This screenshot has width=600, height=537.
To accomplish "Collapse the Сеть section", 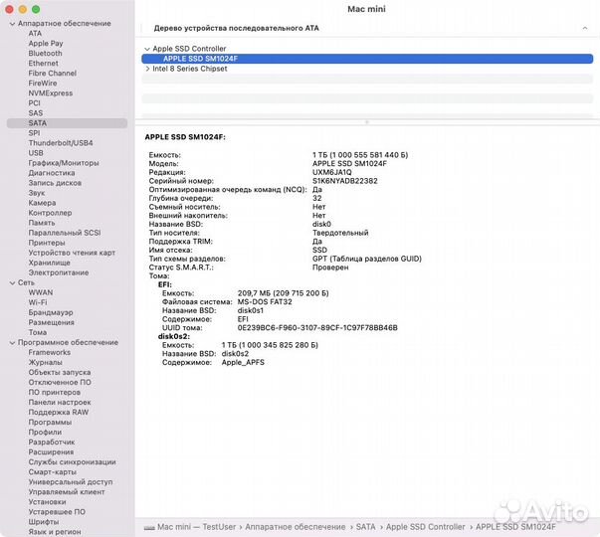I will point(12,283).
